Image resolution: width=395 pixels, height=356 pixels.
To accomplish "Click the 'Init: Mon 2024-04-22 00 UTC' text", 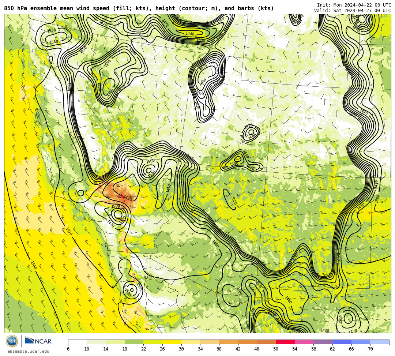I will (354, 5).
